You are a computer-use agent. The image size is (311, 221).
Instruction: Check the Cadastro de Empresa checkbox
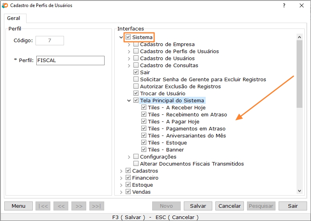click(x=136, y=44)
